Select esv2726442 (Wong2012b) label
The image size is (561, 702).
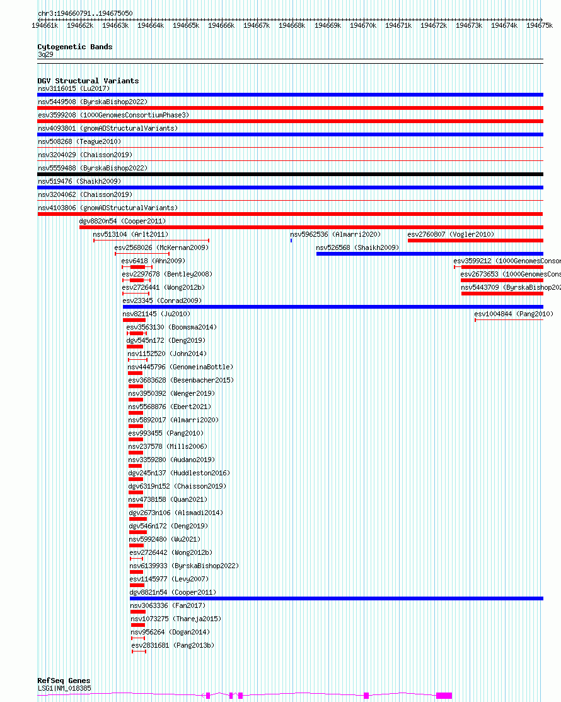171,553
